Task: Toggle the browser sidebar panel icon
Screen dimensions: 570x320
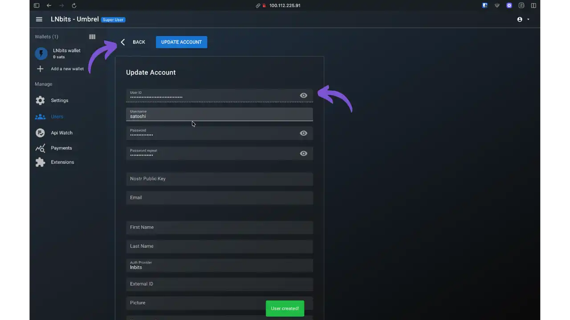Action: pyautogui.click(x=37, y=6)
